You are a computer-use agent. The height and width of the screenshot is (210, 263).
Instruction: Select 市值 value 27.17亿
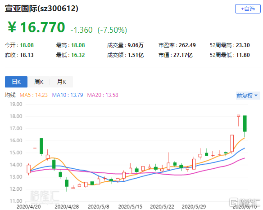pyautogui.click(x=183, y=55)
